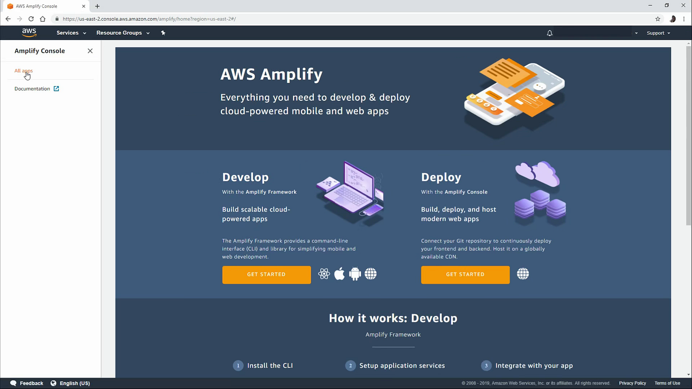The width and height of the screenshot is (692, 389).
Task: Open the Privacy Policy link
Action: pos(632,383)
